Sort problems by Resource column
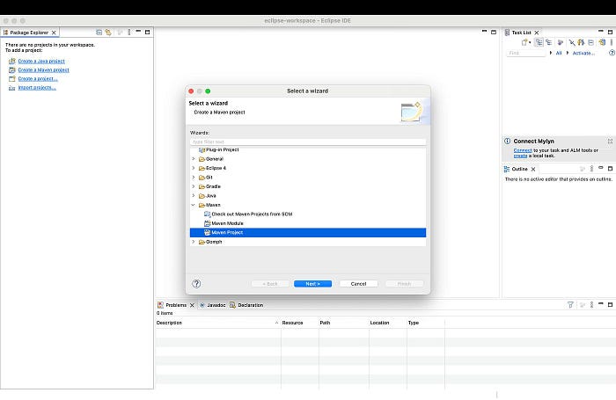Screen dimensions: 616x400 point(300,323)
